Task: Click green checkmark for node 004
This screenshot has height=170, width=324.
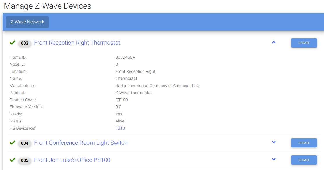Action: tap(13, 143)
